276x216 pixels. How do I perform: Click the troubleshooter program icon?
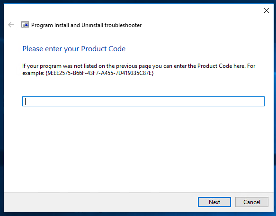coord(25,25)
